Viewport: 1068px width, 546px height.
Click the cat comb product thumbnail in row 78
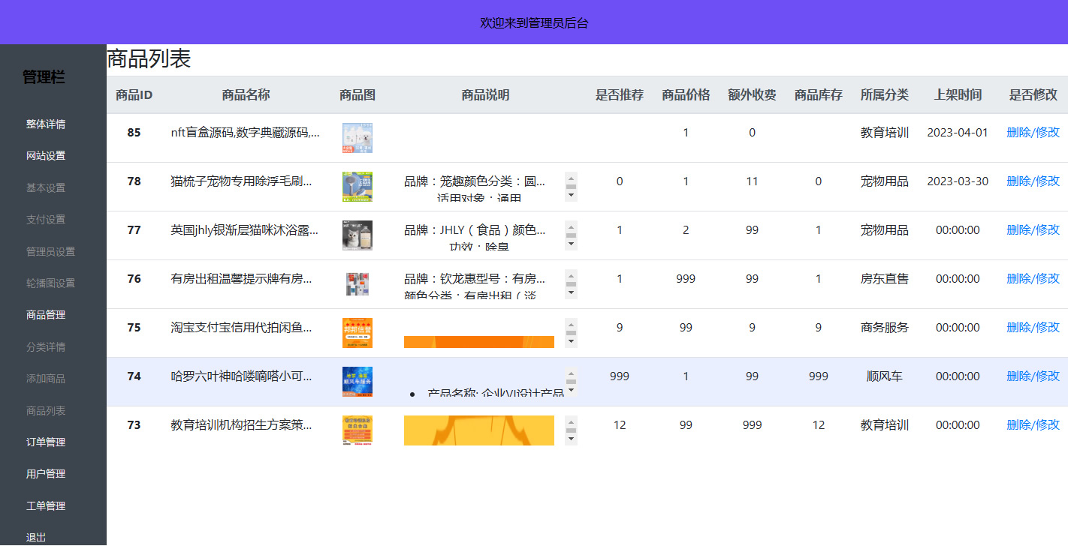point(357,187)
